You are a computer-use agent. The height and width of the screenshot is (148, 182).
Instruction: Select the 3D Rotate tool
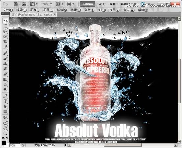click(x=5, y=118)
